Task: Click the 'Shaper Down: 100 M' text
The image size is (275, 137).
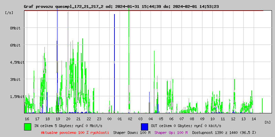Action: coord(132,132)
